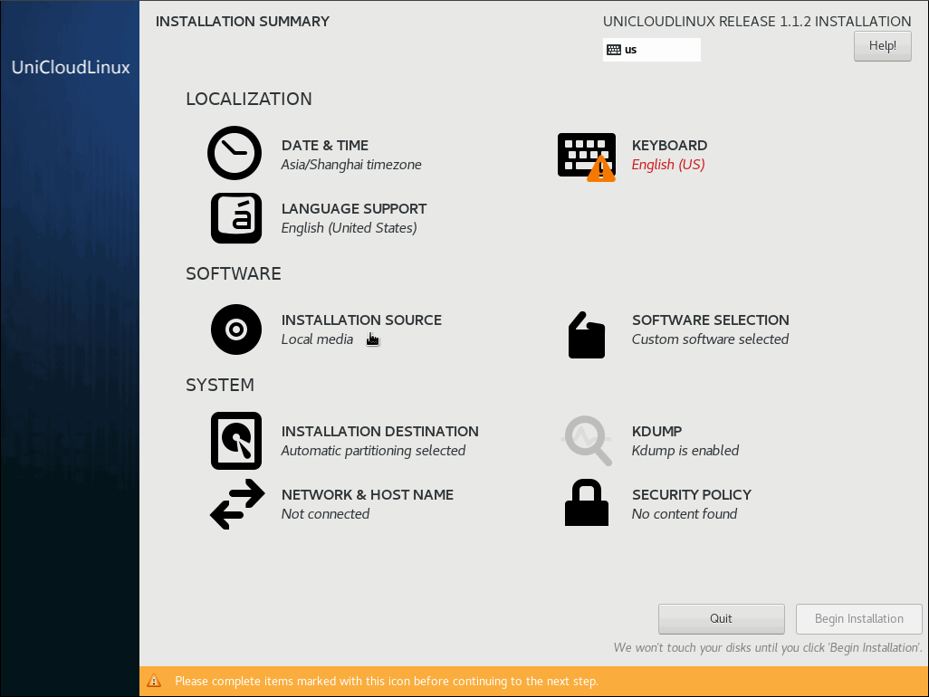Click the 'us' keyboard layout indicator
This screenshot has height=697, width=929.
[x=652, y=50]
